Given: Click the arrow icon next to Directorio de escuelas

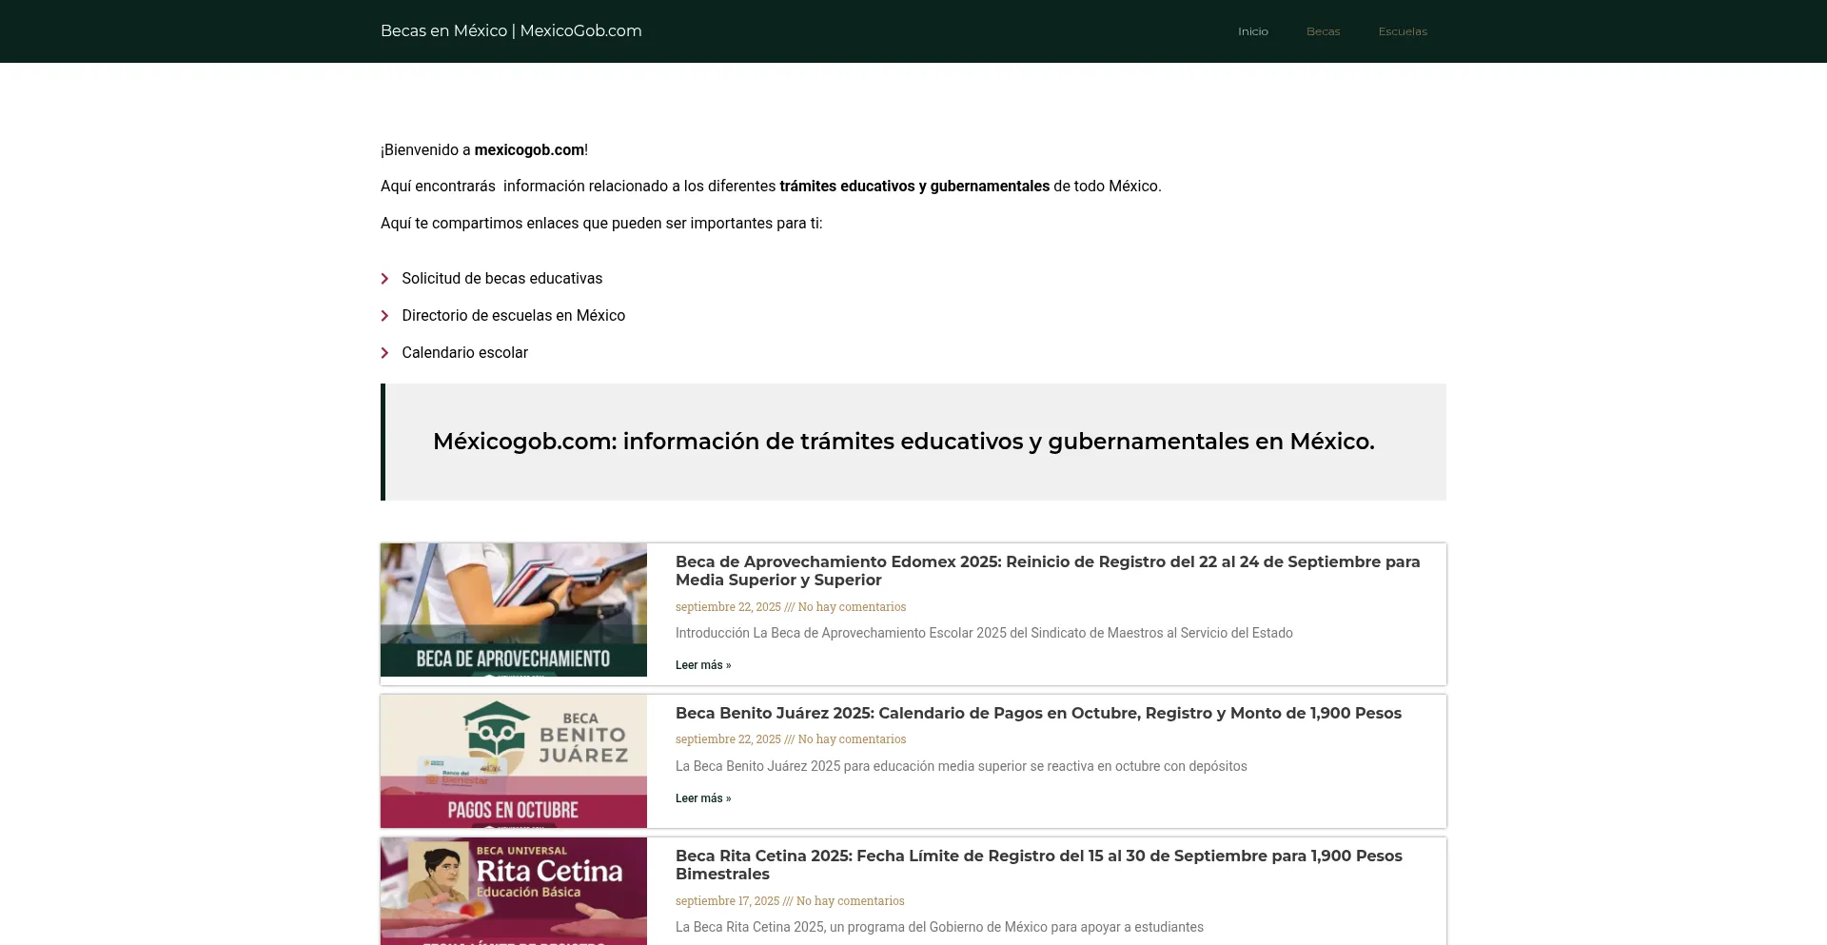Looking at the screenshot, I should pyautogui.click(x=385, y=315).
